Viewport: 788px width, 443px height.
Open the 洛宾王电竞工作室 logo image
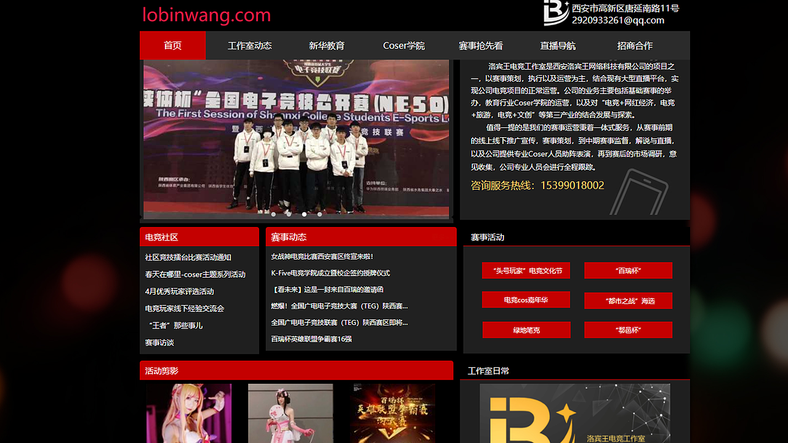click(x=575, y=413)
